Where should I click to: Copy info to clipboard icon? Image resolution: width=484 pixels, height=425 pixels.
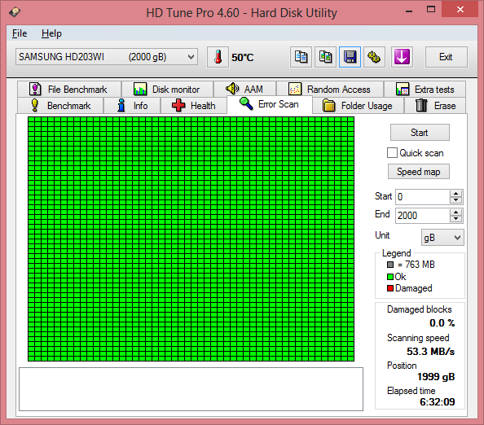tap(301, 57)
